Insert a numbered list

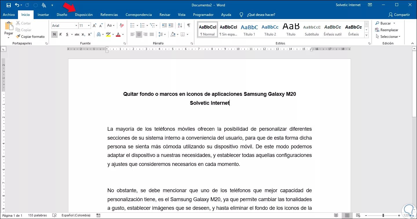(142, 25)
